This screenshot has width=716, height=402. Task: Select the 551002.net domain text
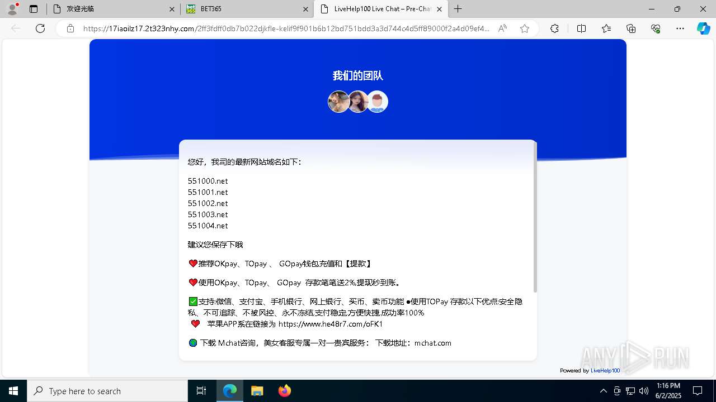208,203
